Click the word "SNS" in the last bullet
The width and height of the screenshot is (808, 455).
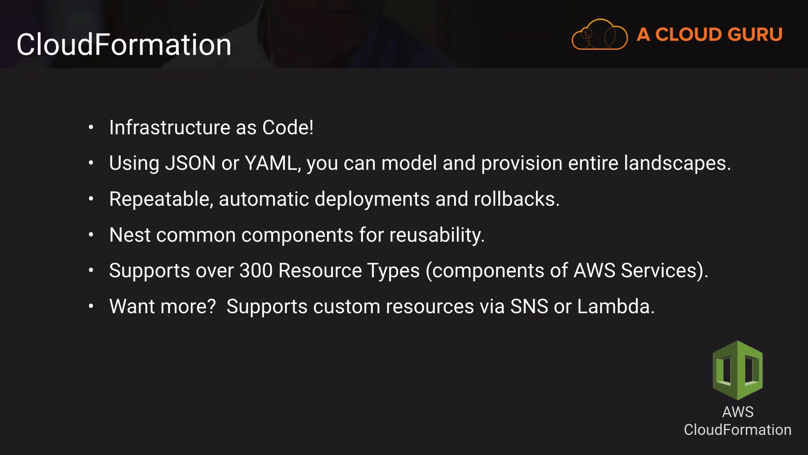pos(529,306)
